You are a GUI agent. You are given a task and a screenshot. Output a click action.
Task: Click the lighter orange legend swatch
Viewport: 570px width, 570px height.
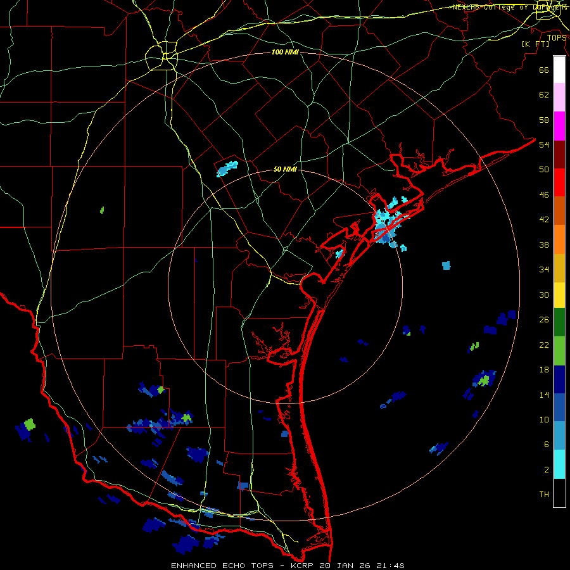coord(559,239)
